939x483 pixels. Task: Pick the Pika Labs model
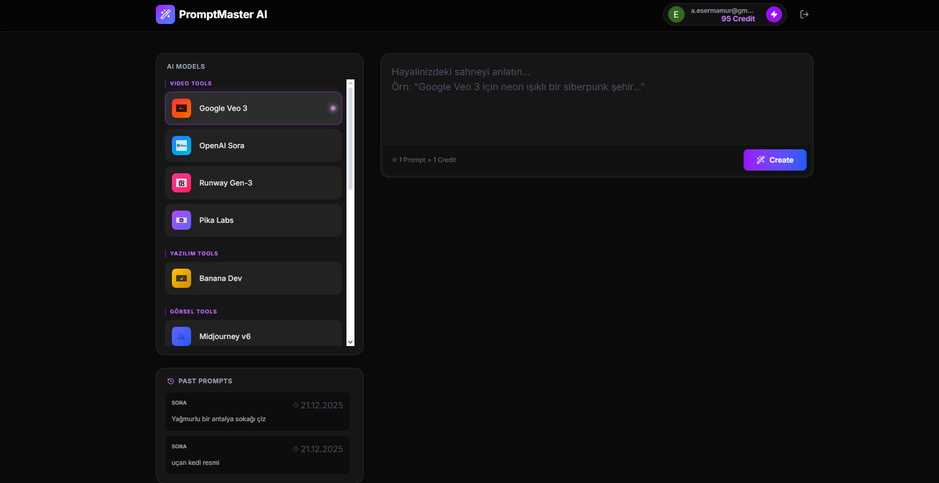point(254,220)
